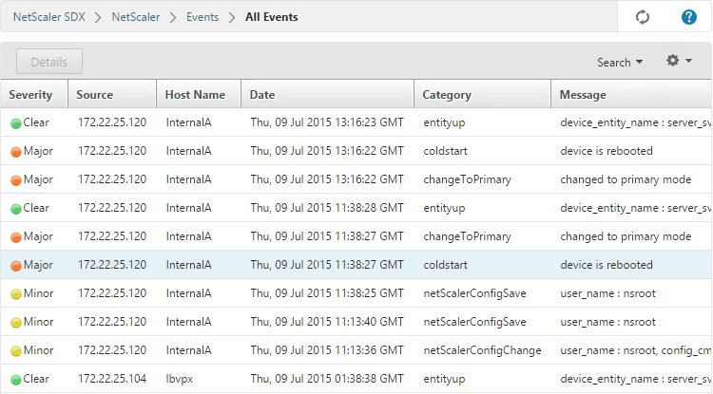Expand the arrow next to the gear icon
The width and height of the screenshot is (713, 394).
(688, 61)
